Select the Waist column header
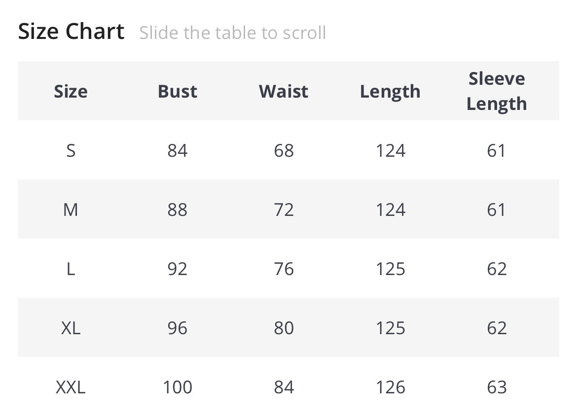This screenshot has width=577, height=418. [284, 91]
